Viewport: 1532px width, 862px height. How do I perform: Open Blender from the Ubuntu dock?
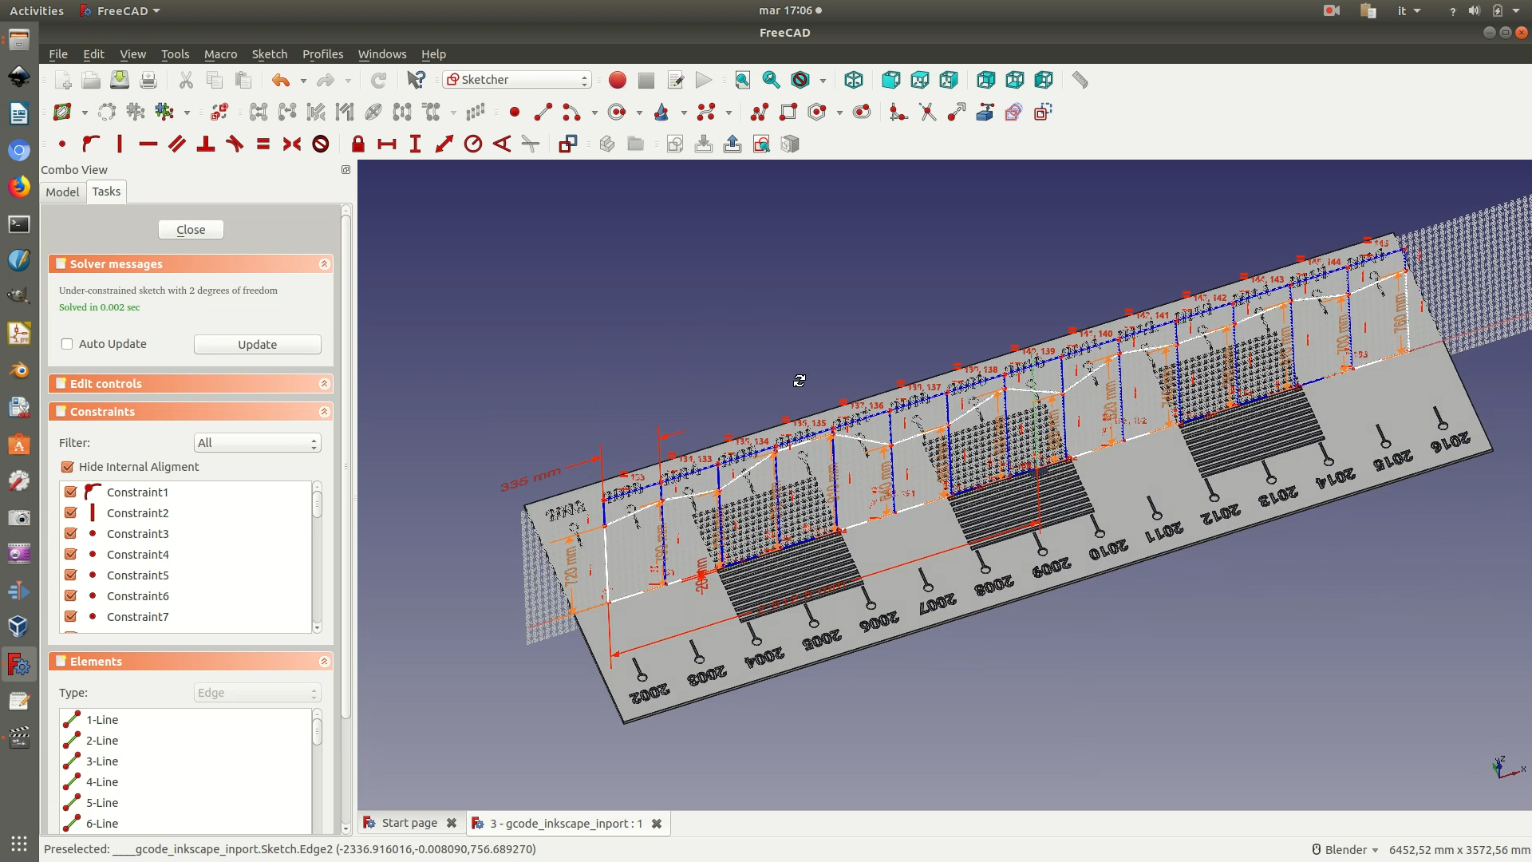coord(19,370)
